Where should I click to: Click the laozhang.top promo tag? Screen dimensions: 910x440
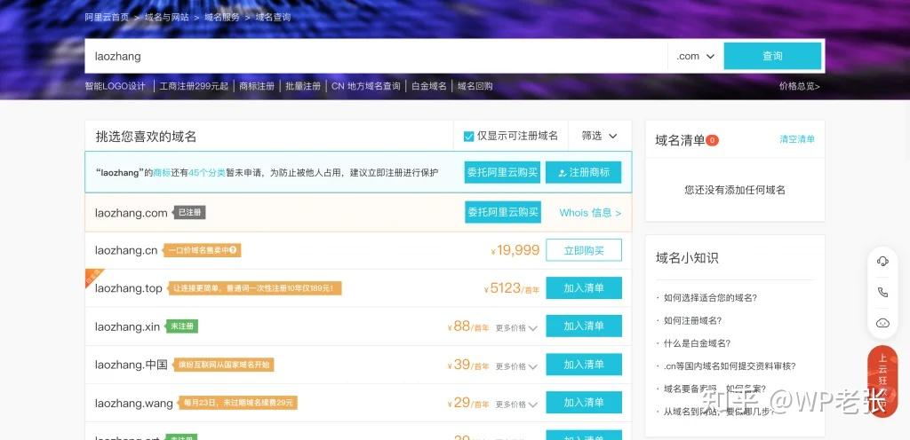coord(254,288)
